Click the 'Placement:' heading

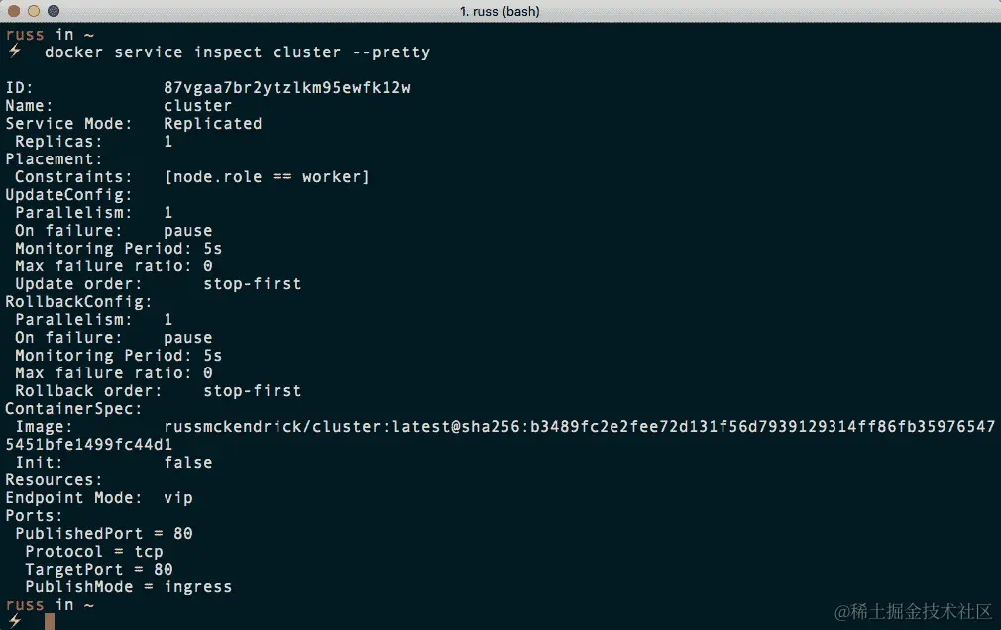[x=54, y=159]
